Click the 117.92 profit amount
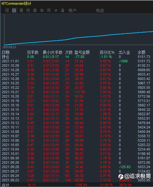The image size is (153, 187). click(x=80, y=92)
